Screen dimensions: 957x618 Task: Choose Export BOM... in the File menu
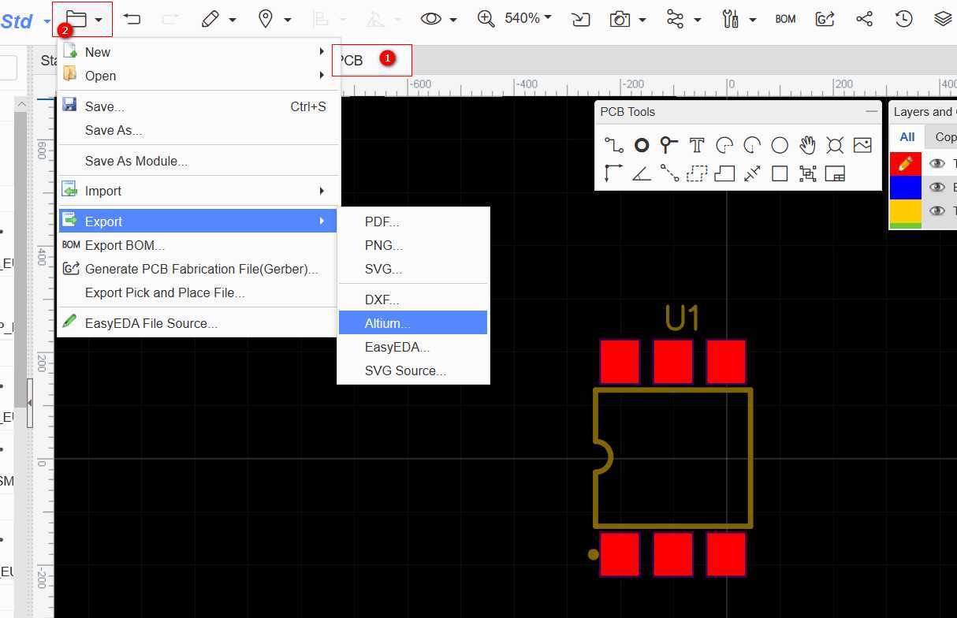point(199,245)
